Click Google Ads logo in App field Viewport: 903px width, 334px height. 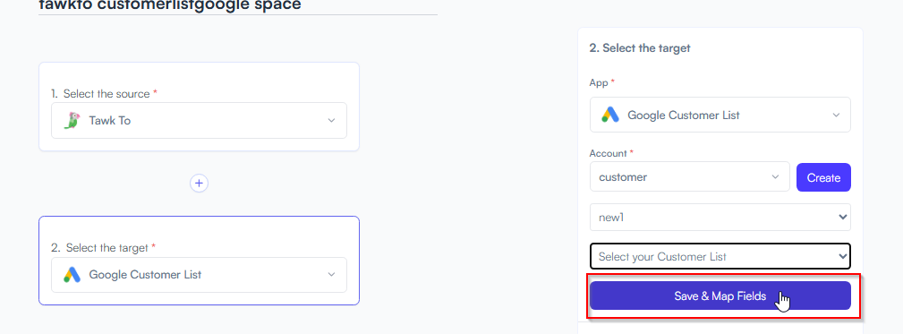(610, 116)
